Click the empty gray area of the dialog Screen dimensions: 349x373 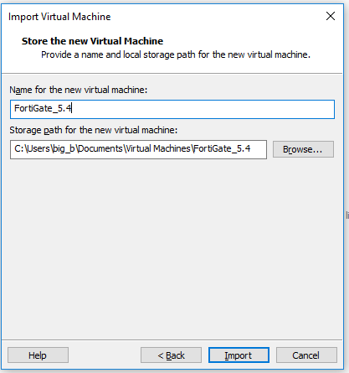pyautogui.click(x=172, y=246)
